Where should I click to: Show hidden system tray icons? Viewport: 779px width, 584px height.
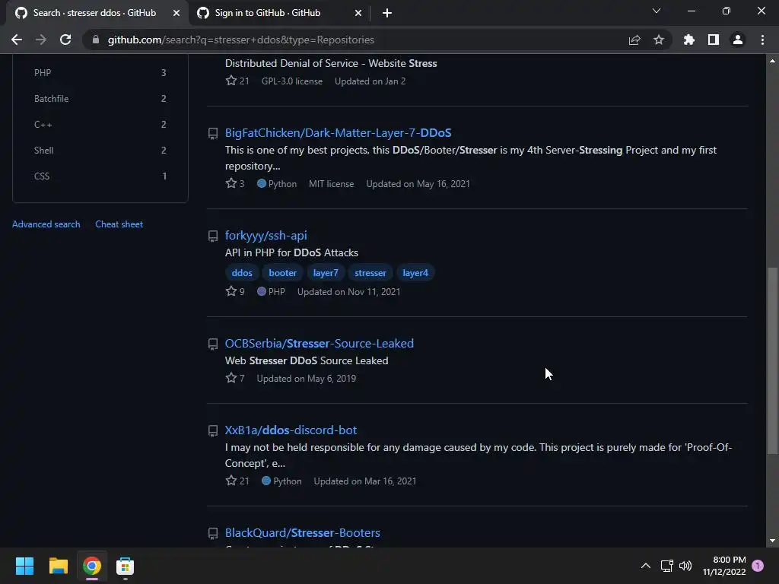[x=645, y=566]
